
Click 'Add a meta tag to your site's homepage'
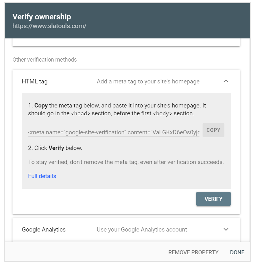(x=148, y=82)
